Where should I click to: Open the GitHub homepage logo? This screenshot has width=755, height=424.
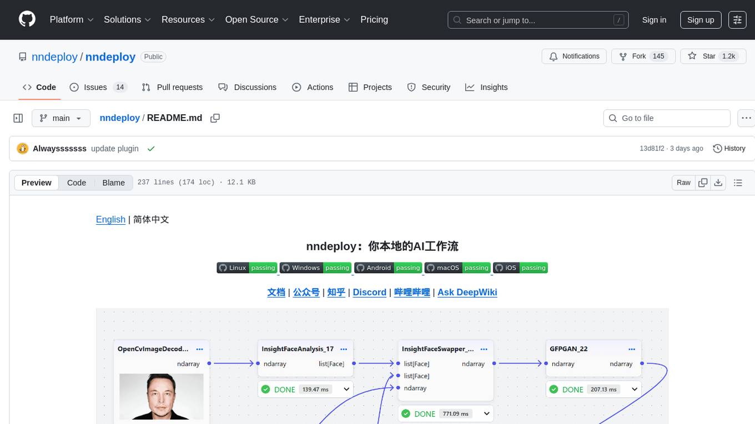click(27, 19)
